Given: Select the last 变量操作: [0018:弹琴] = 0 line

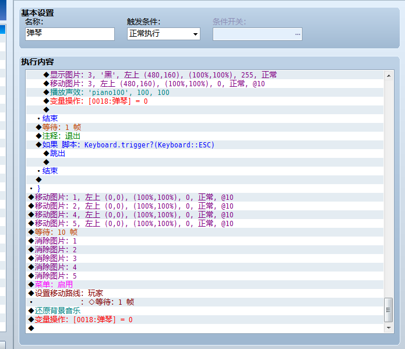Looking at the screenshot, I should click(205, 320).
